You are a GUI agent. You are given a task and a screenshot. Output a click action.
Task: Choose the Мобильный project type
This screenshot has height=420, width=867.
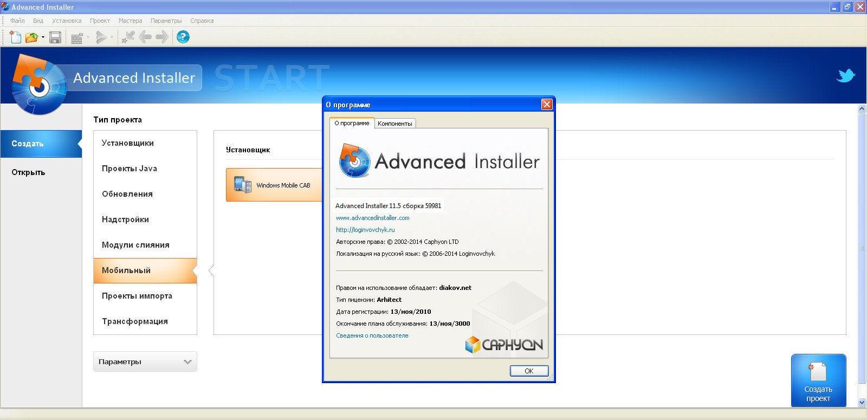[x=145, y=270]
